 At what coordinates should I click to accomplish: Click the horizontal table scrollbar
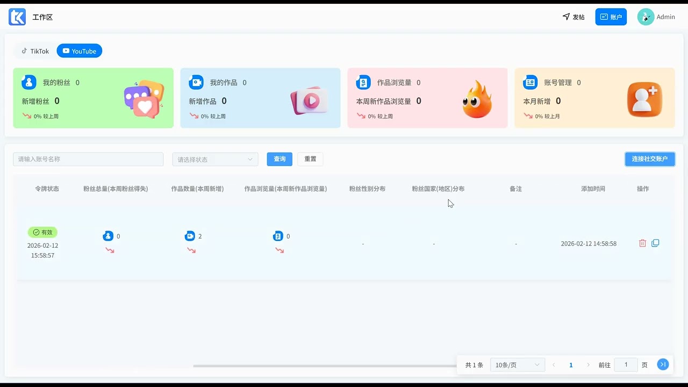325,366
